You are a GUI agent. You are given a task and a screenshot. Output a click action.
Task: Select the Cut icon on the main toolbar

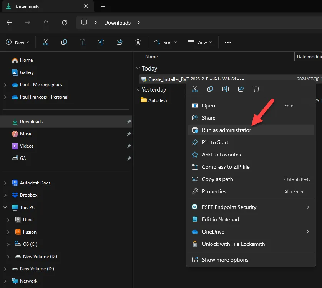[x=45, y=42]
